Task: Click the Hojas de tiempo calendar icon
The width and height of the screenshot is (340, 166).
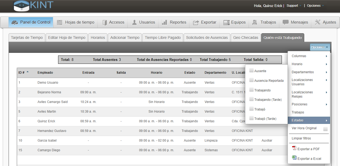Action: (59, 23)
